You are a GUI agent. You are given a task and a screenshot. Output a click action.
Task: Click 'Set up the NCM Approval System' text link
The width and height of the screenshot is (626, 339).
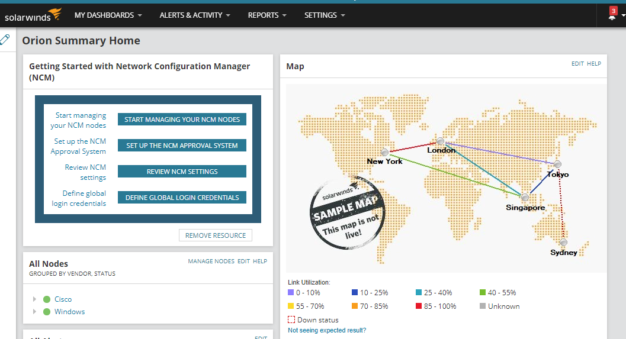pyautogui.click(x=78, y=146)
